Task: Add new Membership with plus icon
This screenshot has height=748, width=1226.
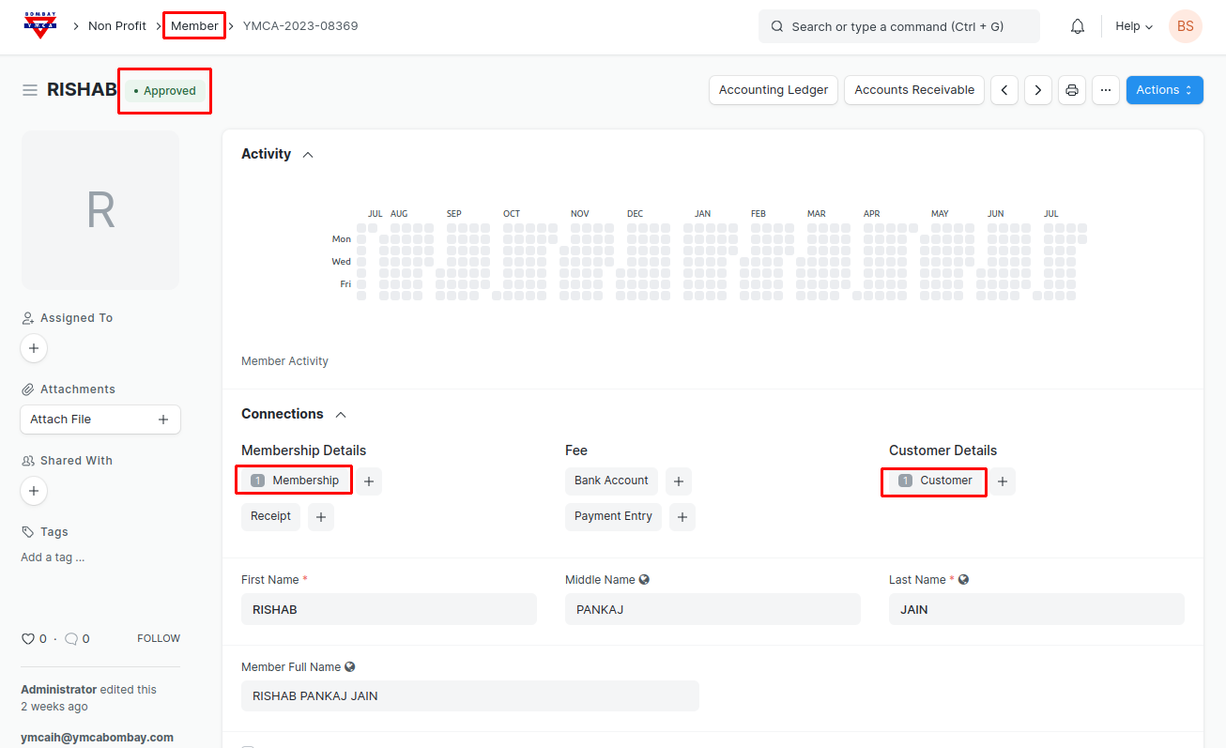Action: 369,481
